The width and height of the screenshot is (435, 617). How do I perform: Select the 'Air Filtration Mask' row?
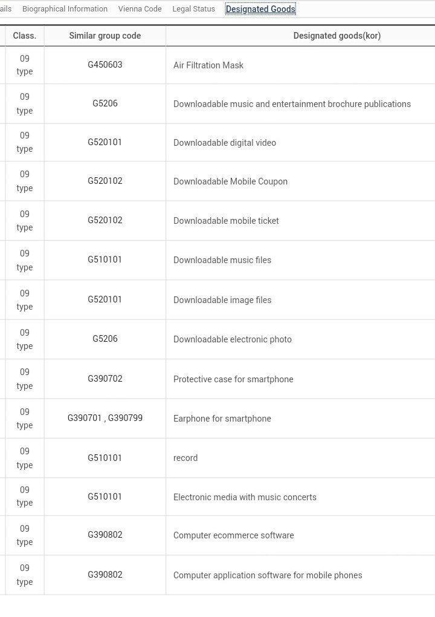pos(208,65)
